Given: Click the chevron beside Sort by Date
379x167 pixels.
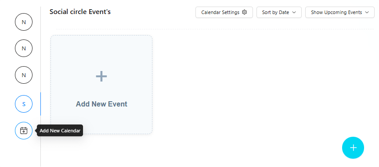Looking at the screenshot, I should click(294, 12).
